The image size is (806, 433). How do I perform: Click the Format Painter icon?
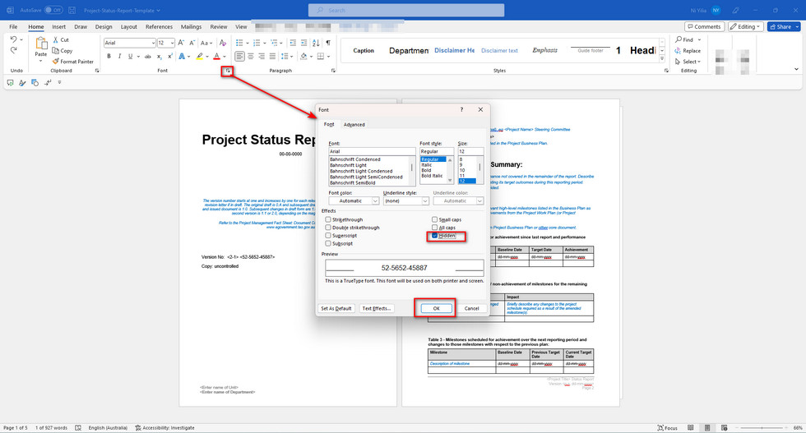point(55,62)
